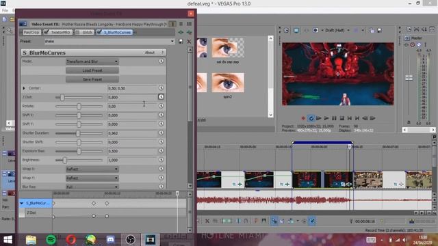Toggle the animate clock icon for Z Dist
This screenshot has height=246, width=438.
pyautogui.click(x=162, y=97)
